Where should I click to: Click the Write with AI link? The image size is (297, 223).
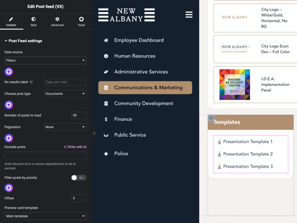[75, 147]
